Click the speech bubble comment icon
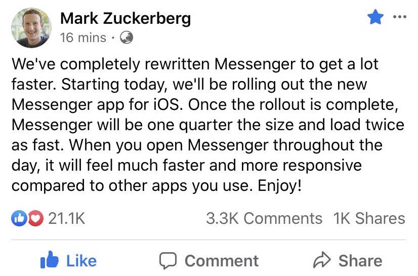The image size is (418, 276). [168, 260]
